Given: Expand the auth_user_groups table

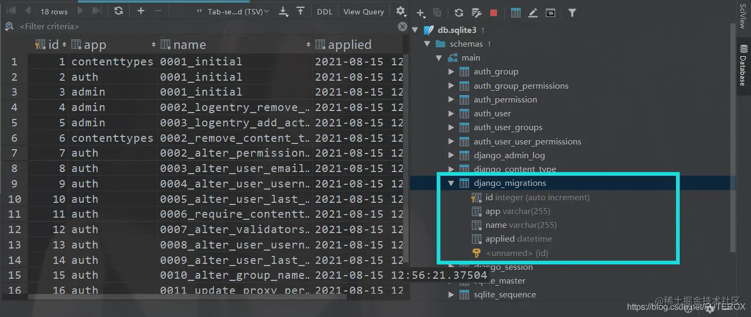Looking at the screenshot, I should [452, 127].
